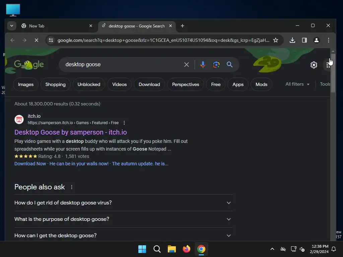Click the itch.io site favicon
The image size is (343, 257).
pos(19,119)
